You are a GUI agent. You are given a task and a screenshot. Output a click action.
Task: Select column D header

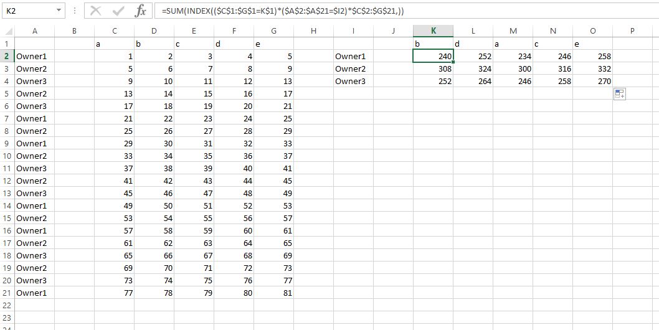click(154, 31)
